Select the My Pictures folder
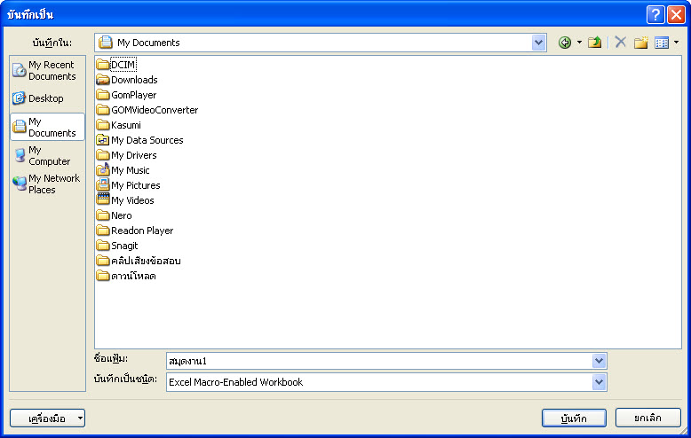The height and width of the screenshot is (438, 691). click(135, 185)
